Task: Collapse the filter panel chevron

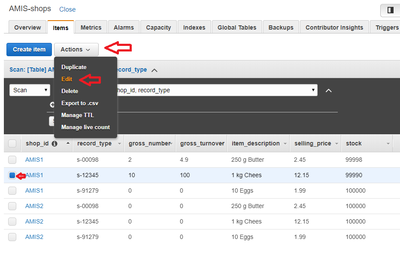Action: (x=328, y=91)
